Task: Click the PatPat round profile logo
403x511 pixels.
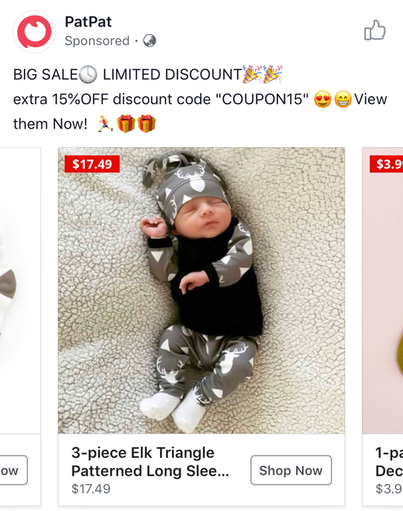Action: [x=35, y=31]
